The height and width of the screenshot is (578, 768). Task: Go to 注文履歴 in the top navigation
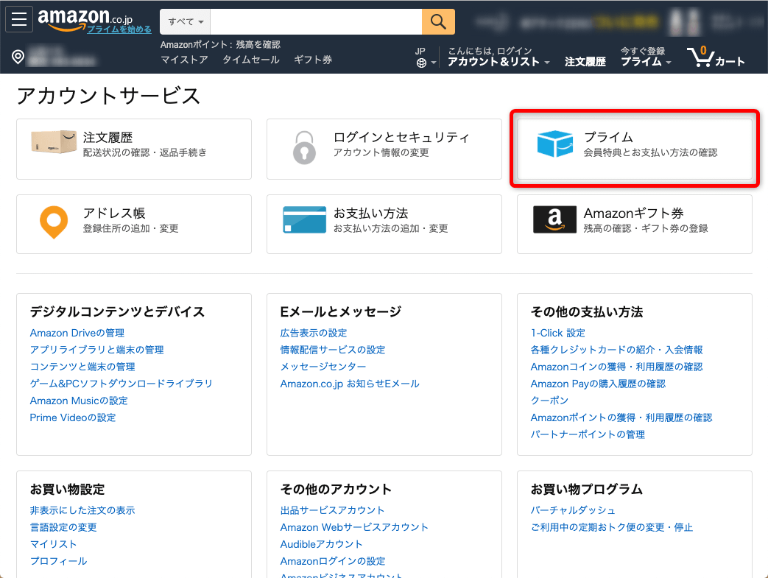(x=585, y=62)
